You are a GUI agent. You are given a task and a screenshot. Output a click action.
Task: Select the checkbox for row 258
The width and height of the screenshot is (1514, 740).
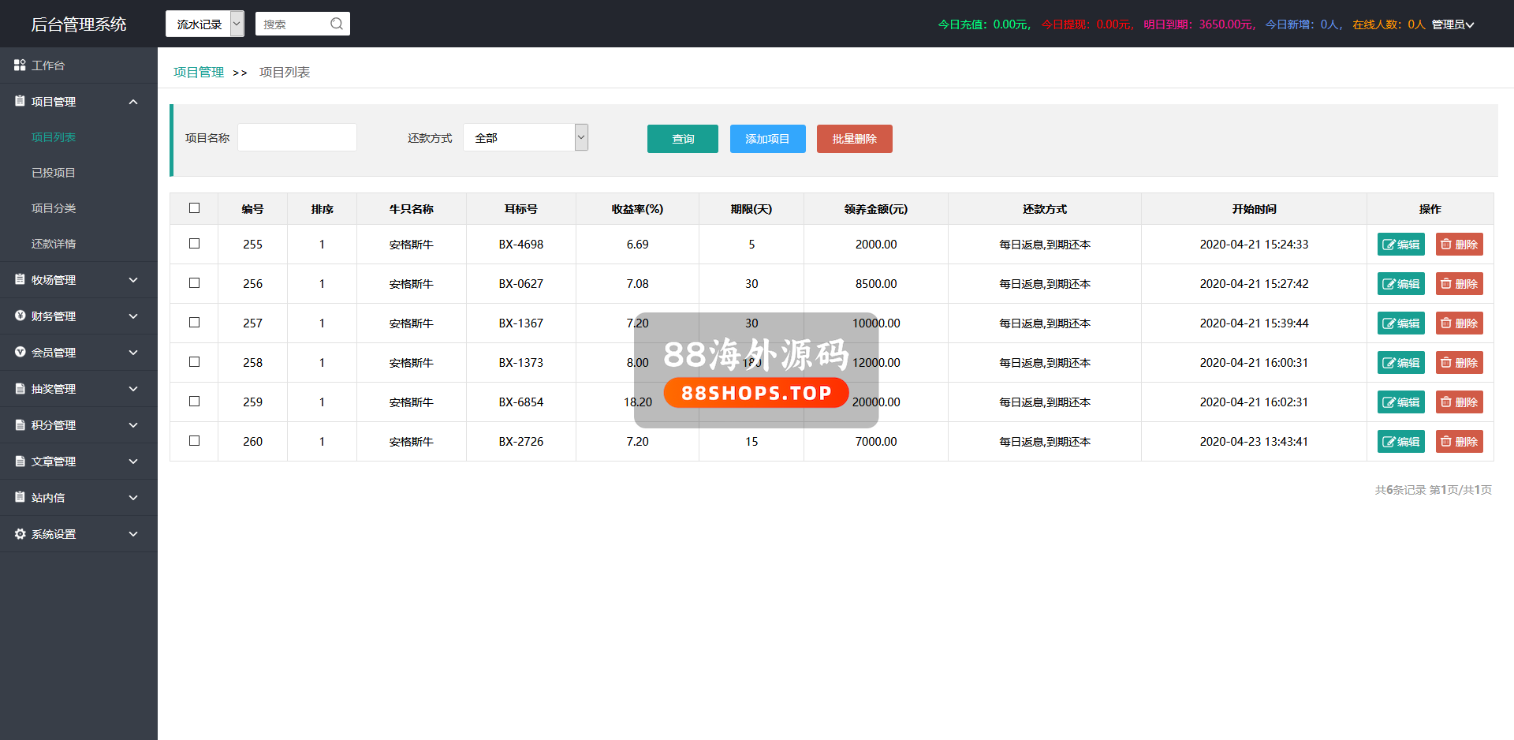click(194, 362)
